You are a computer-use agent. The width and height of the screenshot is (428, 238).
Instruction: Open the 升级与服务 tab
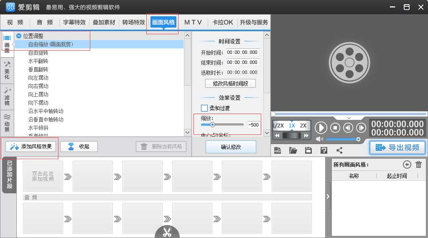click(254, 22)
